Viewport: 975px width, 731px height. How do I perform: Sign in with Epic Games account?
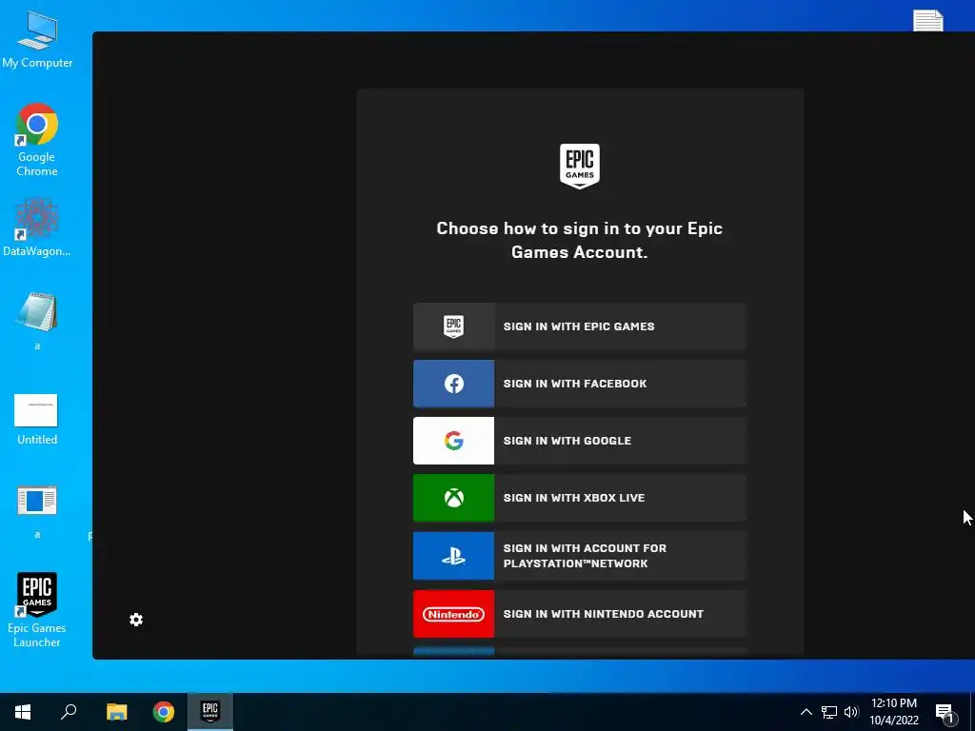click(x=580, y=326)
